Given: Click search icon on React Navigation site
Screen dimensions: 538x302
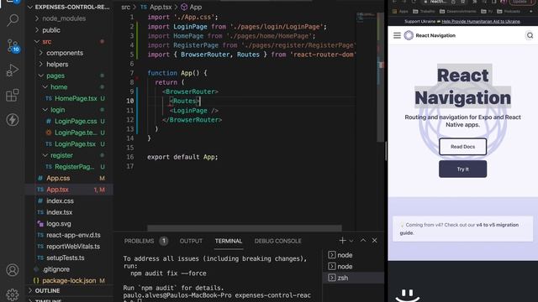Looking at the screenshot, I should tap(530, 35).
